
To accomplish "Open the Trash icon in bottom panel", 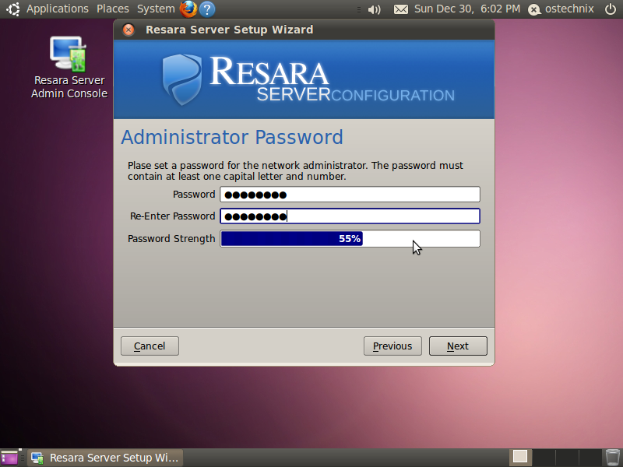I will coord(613,458).
